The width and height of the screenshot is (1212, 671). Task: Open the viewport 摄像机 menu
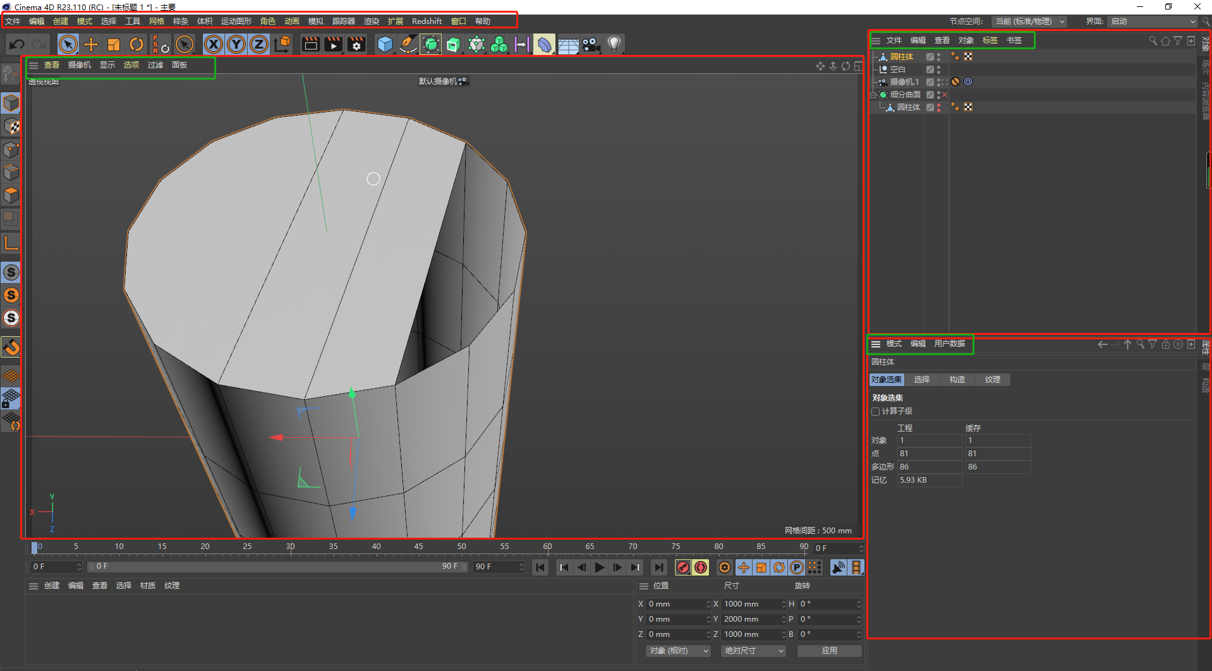click(80, 65)
